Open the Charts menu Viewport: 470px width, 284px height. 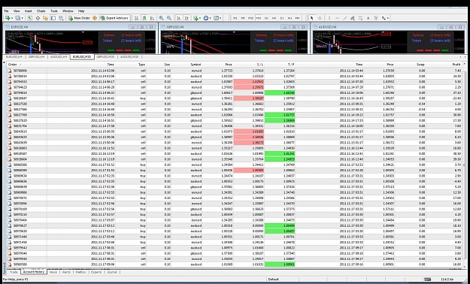(x=41, y=11)
